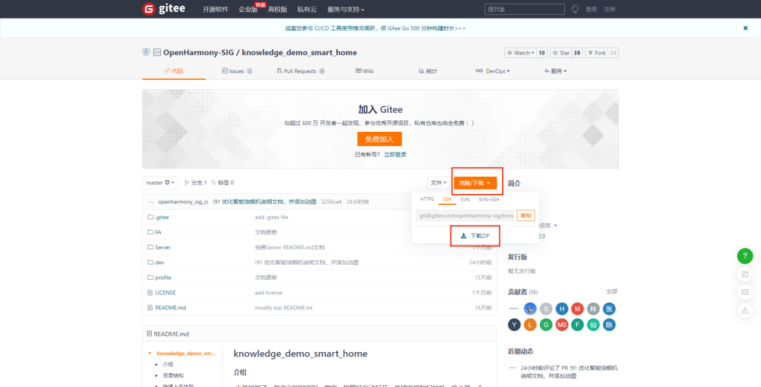This screenshot has width=761, height=387.
Task: Open the red contributor avatar labeled M
Action: [x=577, y=309]
